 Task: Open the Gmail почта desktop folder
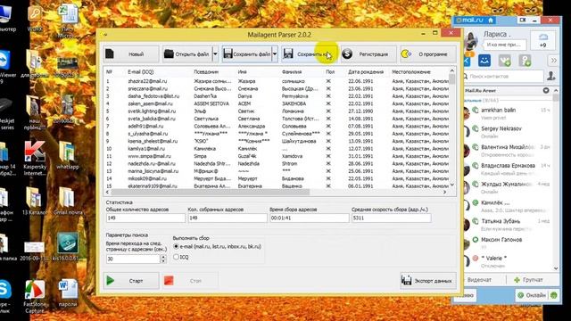(68, 201)
